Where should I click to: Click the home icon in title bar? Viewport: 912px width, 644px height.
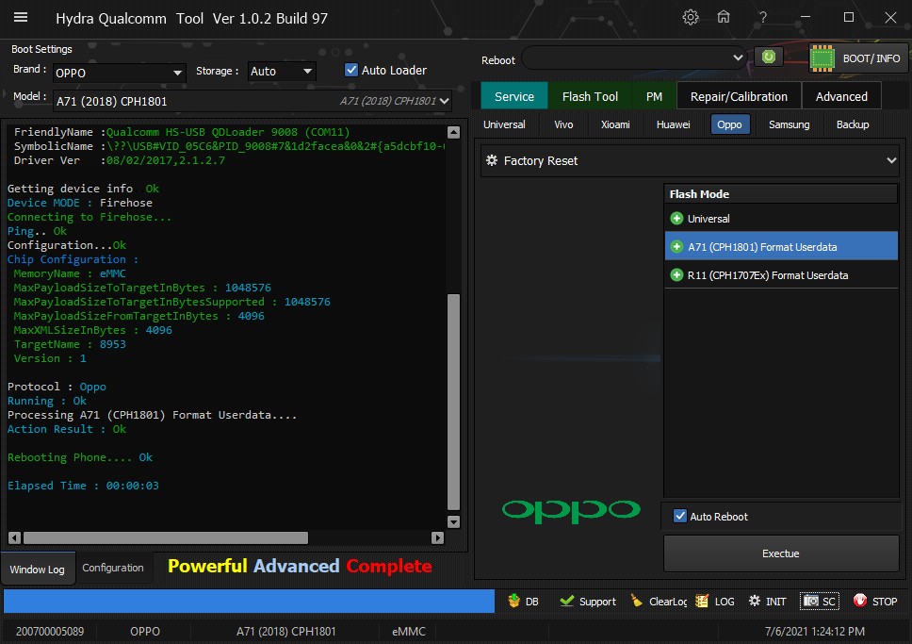[724, 18]
